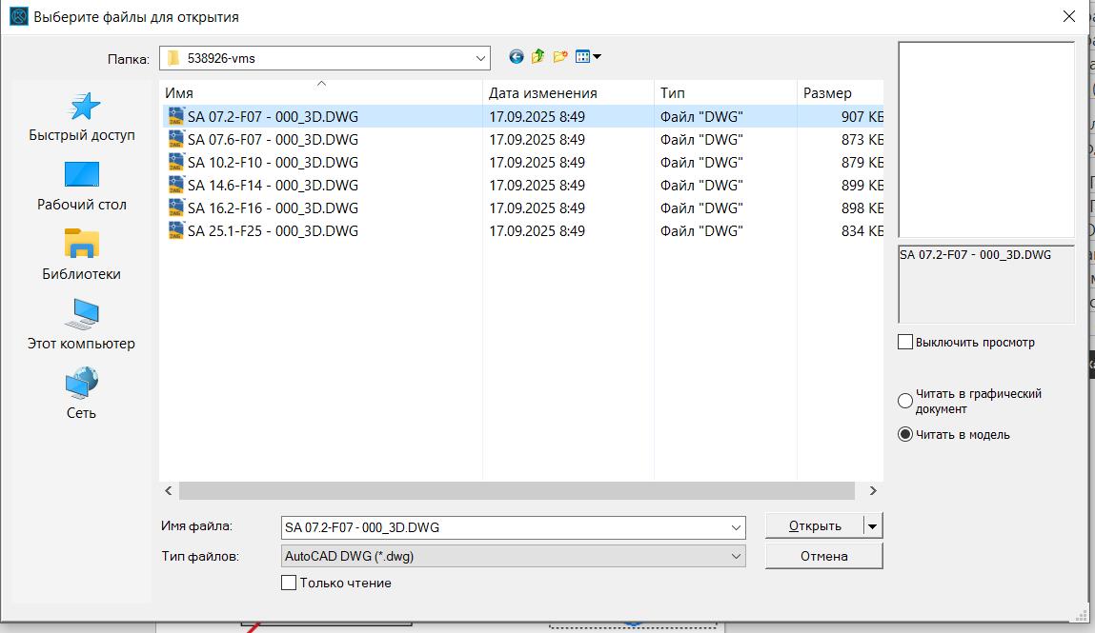Expand the Открыть button arrow menu
Viewport: 1095px width, 633px height.
point(872,525)
